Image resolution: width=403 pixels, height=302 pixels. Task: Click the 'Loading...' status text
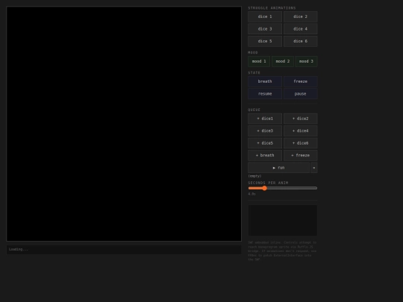18,249
